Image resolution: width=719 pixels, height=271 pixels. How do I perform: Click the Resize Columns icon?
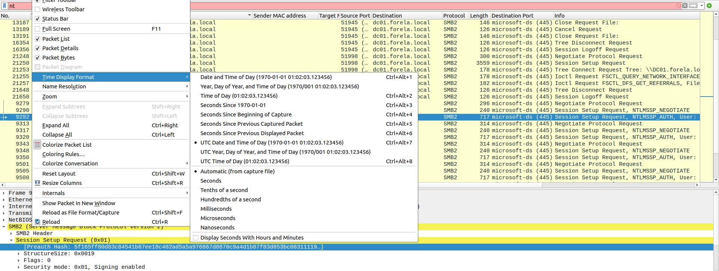[x=37, y=183]
